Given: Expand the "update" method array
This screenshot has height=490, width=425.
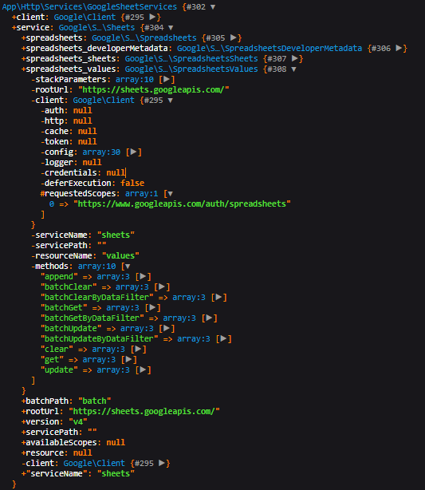Looking at the screenshot, I should 143,370.
